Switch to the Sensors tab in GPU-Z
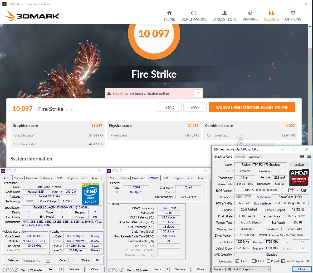This screenshot has width=313, height=273. 240,157
